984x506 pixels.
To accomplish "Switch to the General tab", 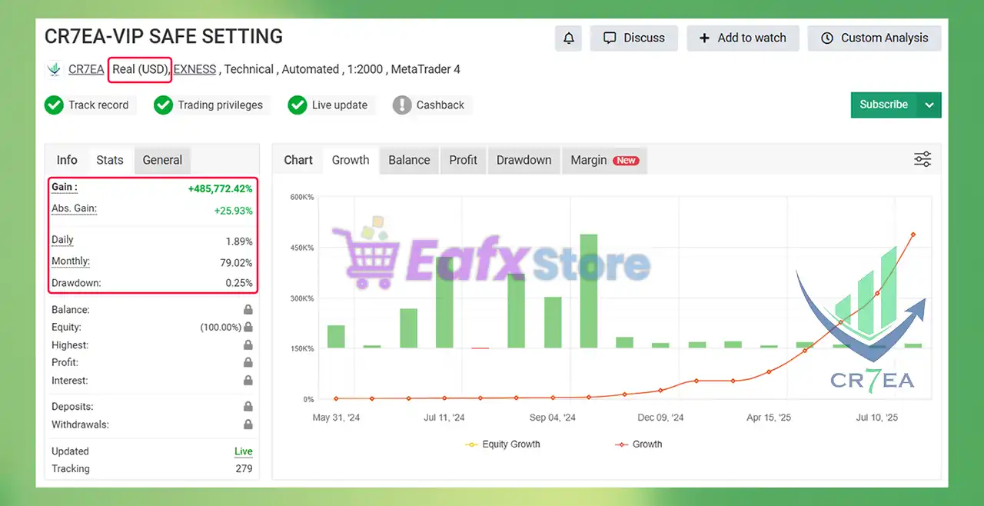I will (x=162, y=160).
